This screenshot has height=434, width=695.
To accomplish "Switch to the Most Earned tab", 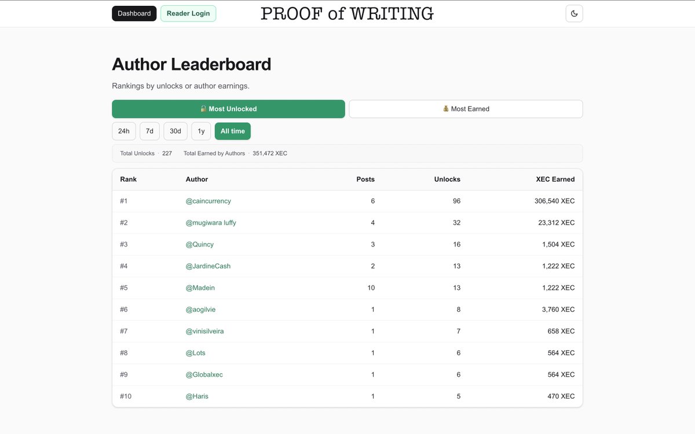I will click(466, 109).
